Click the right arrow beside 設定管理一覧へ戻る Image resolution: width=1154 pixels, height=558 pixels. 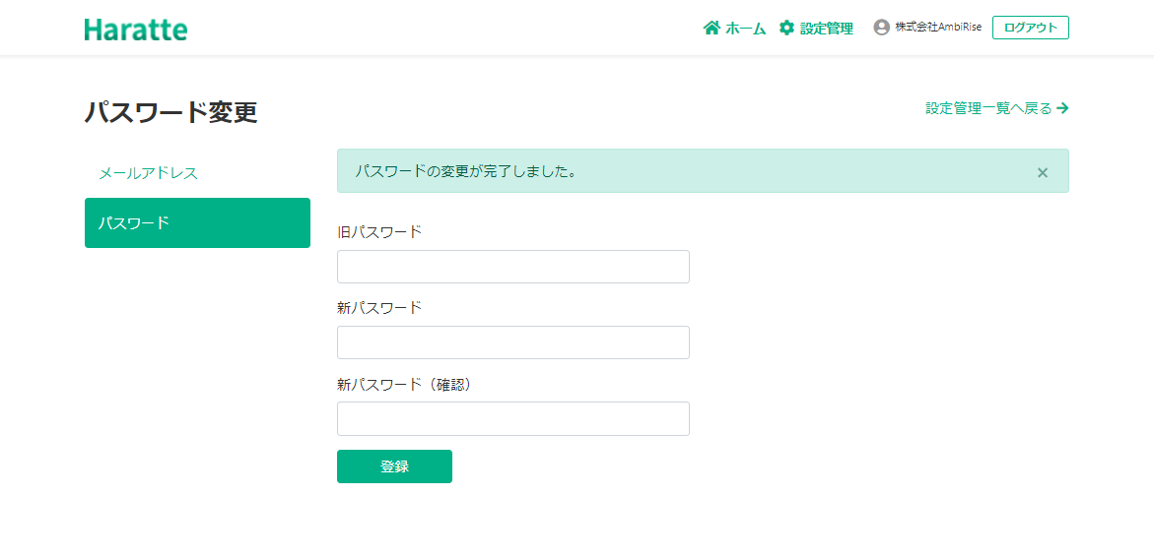(1062, 108)
